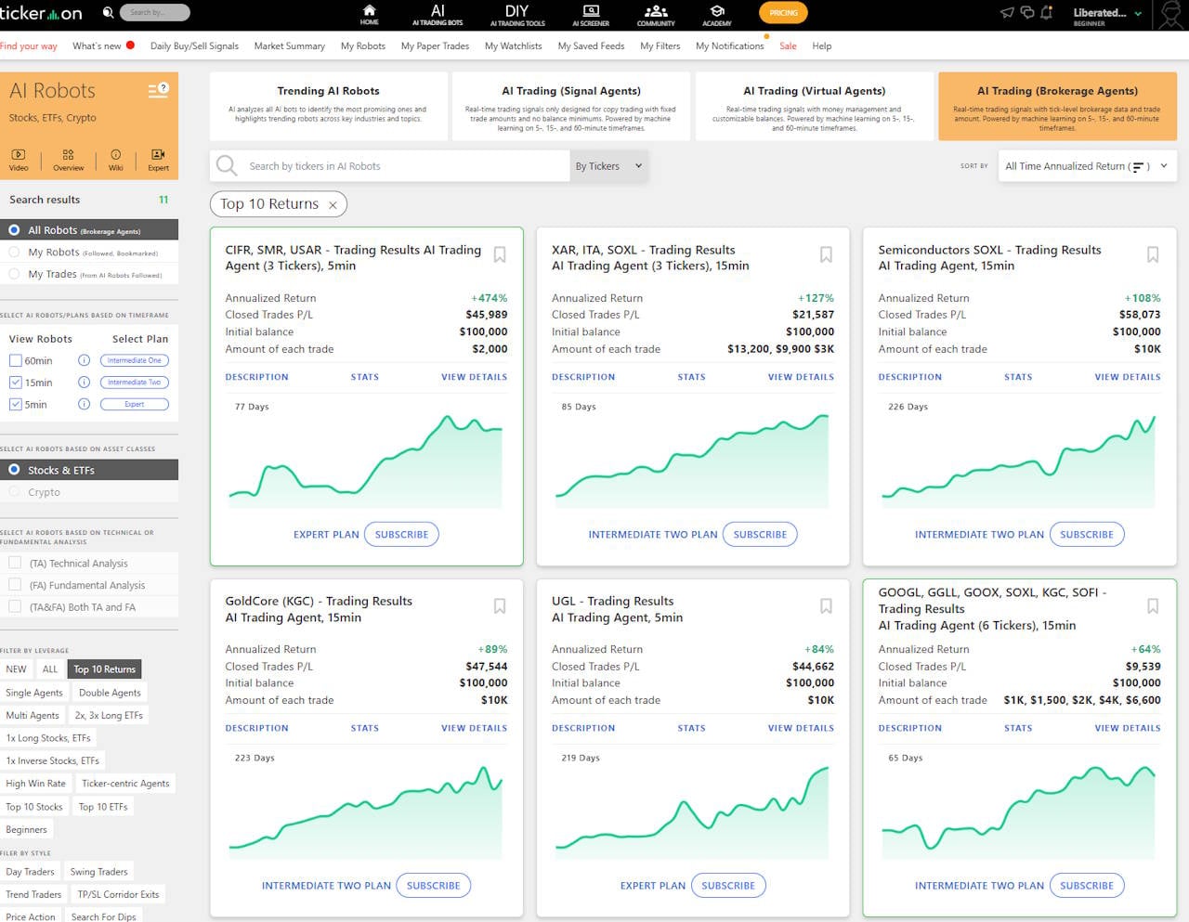Open My Paper Trades tab
The width and height of the screenshot is (1189, 922).
[x=435, y=45]
